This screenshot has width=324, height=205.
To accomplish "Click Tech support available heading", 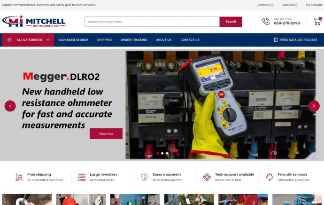I will click(234, 174).
